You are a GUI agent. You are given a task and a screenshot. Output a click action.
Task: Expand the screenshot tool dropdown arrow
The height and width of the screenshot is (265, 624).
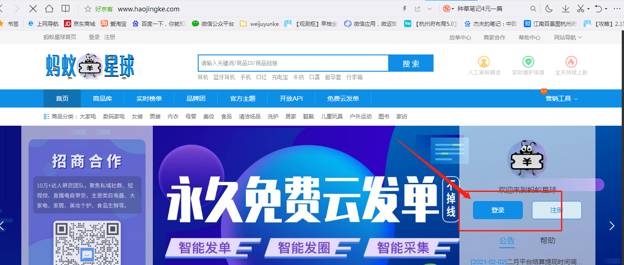pyautogui.click(x=588, y=9)
